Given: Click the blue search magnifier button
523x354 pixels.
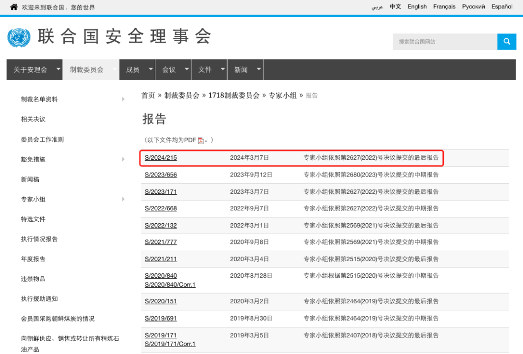Looking at the screenshot, I should pyautogui.click(x=506, y=42).
